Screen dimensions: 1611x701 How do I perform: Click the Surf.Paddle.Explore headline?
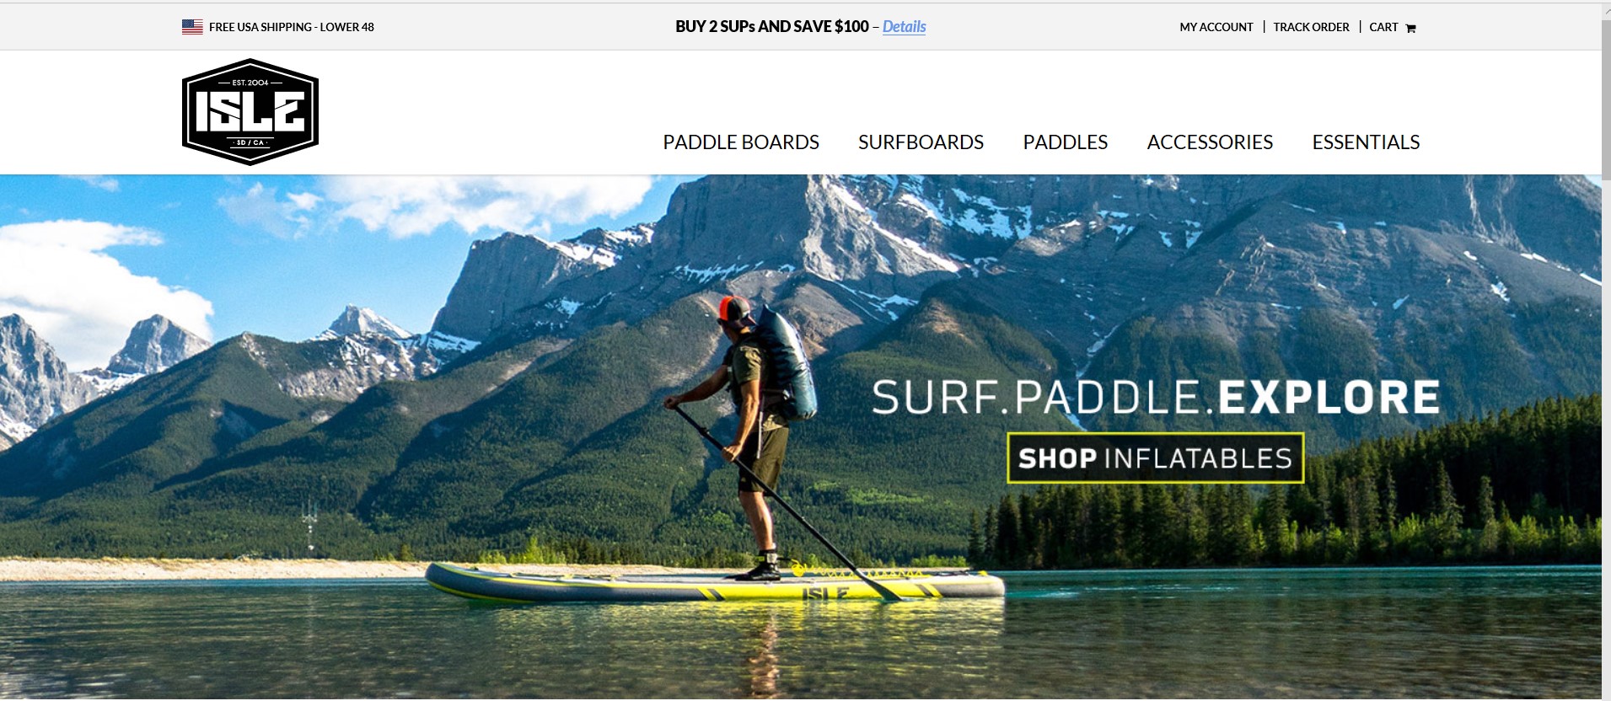[x=1156, y=397]
